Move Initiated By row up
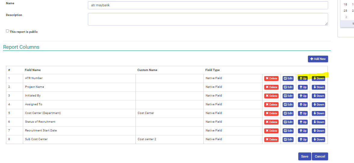The width and height of the screenshot is (354, 163). click(x=303, y=96)
